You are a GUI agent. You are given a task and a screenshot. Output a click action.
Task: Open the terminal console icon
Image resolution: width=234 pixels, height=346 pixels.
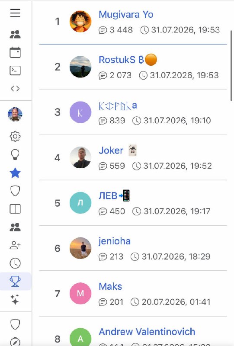click(15, 70)
